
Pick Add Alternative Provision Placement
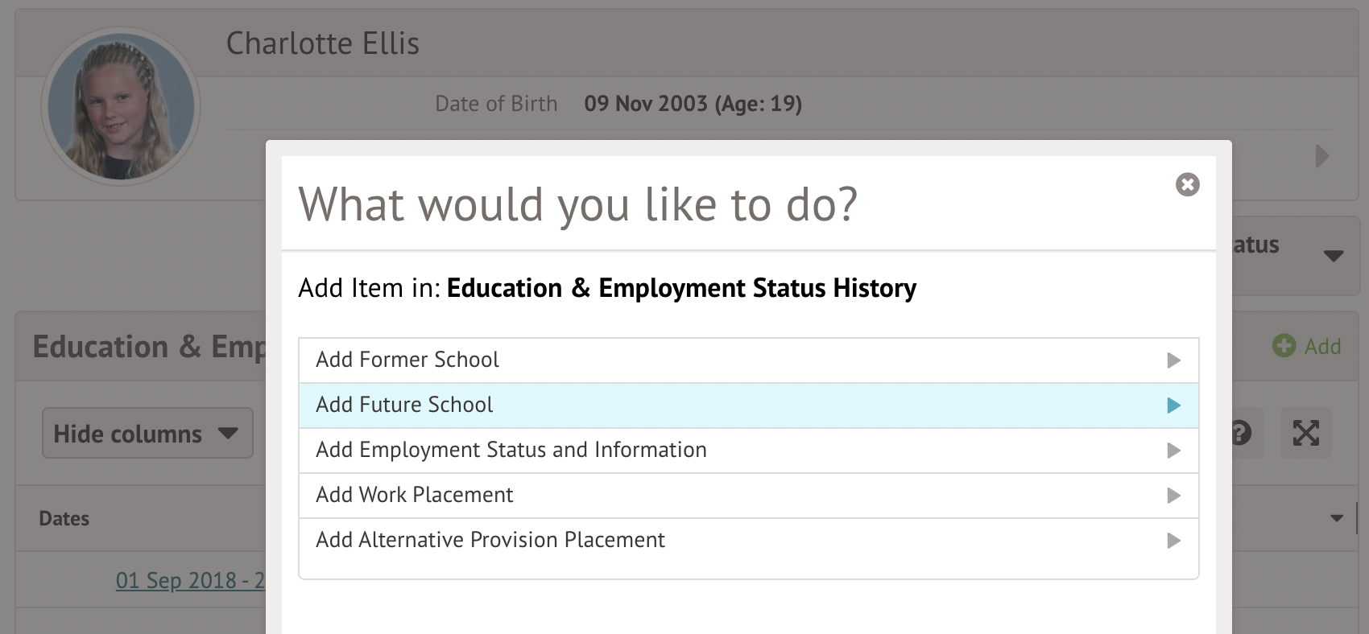point(490,540)
